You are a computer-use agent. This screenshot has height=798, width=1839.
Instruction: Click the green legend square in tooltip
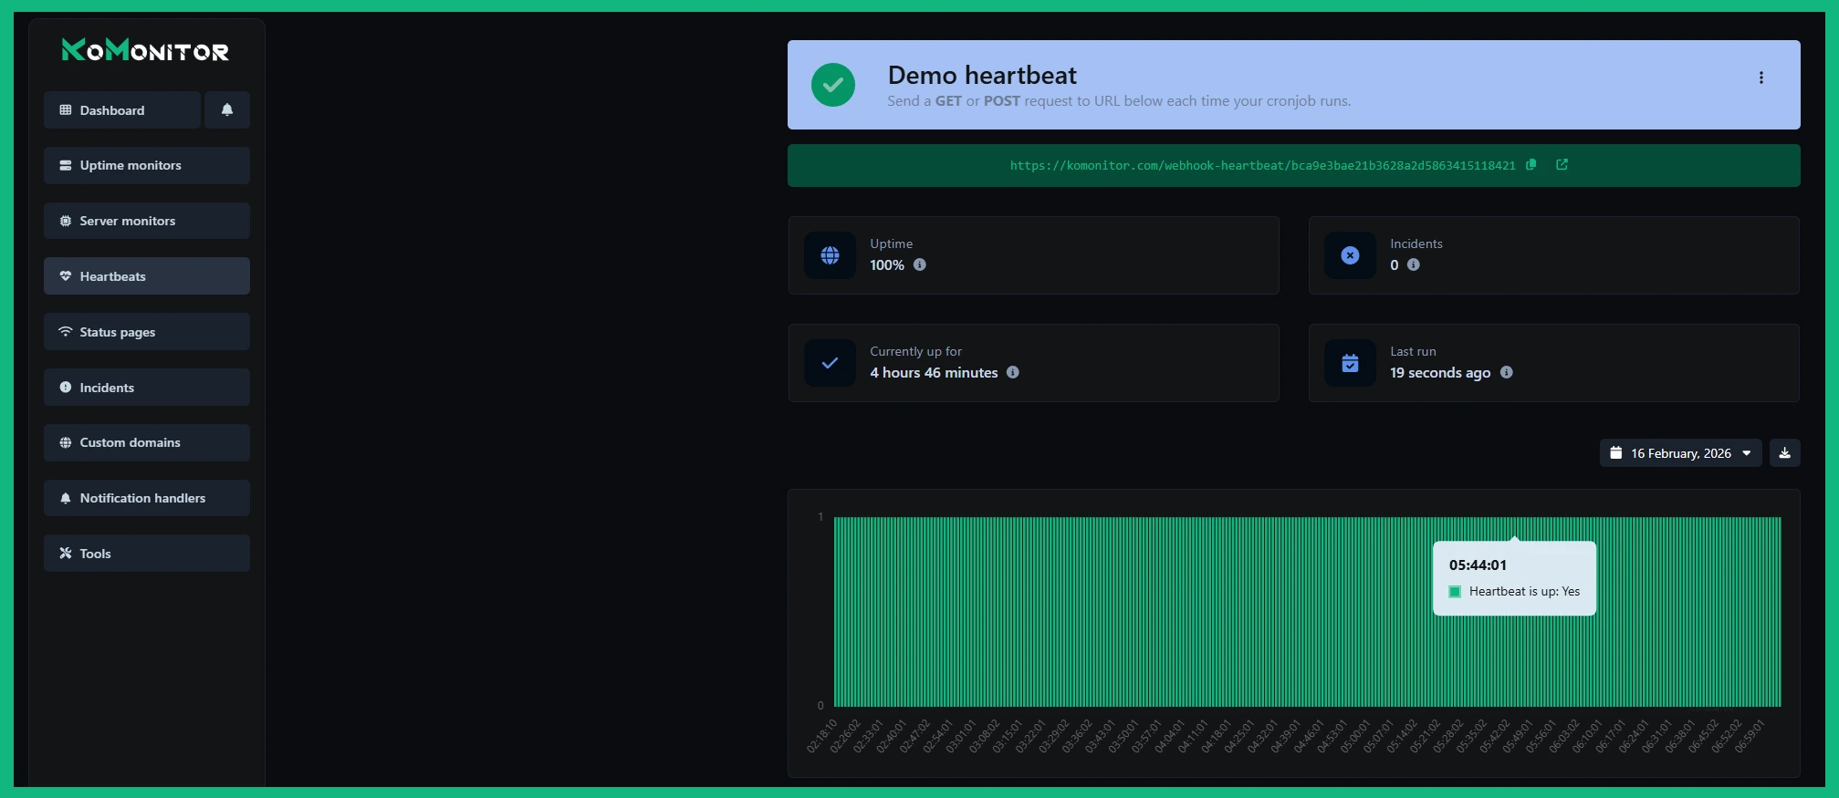coord(1455,592)
